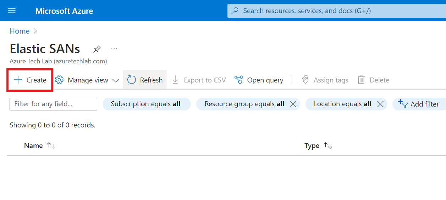Image resolution: width=446 pixels, height=200 pixels.
Task: Click the Microsoft Azure title link
Action: pos(64,11)
